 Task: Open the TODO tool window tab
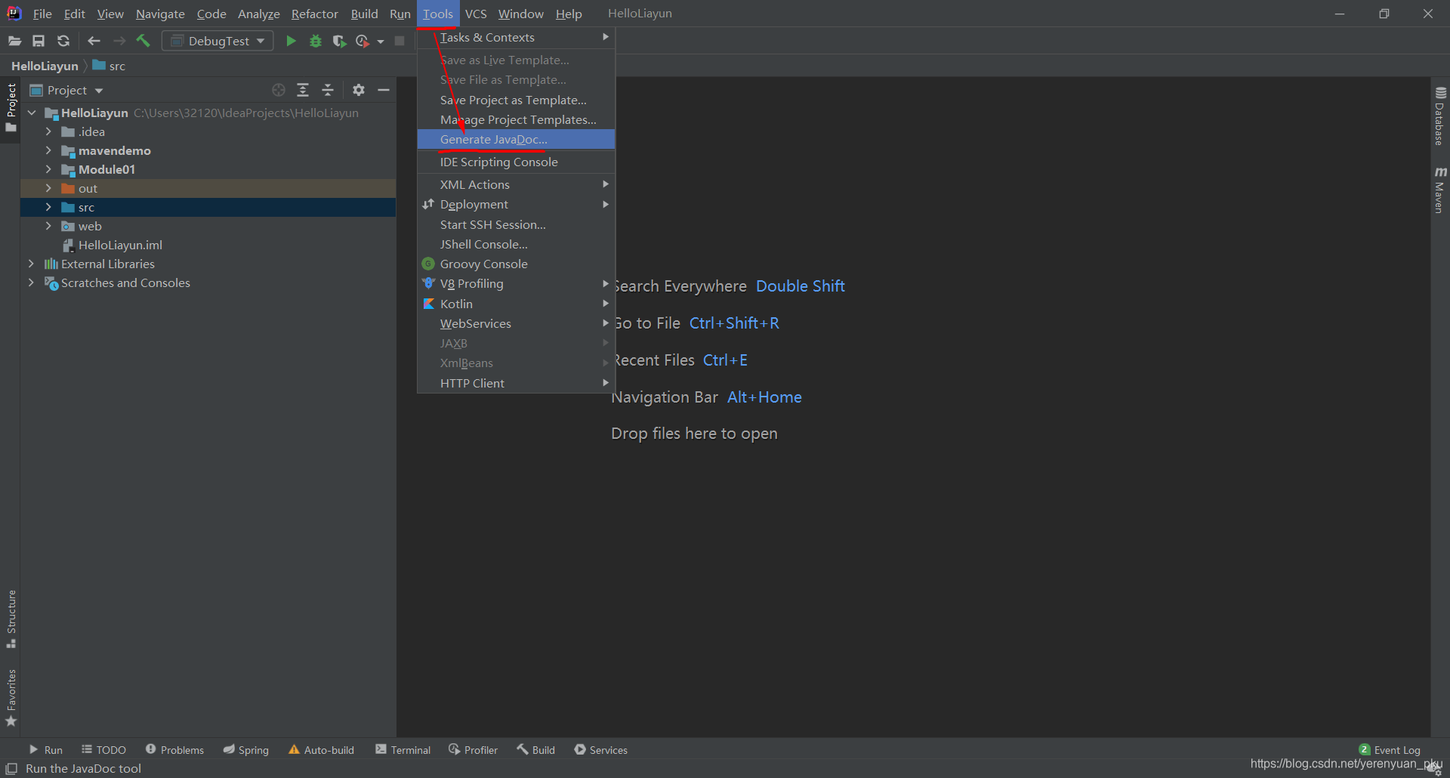[103, 749]
